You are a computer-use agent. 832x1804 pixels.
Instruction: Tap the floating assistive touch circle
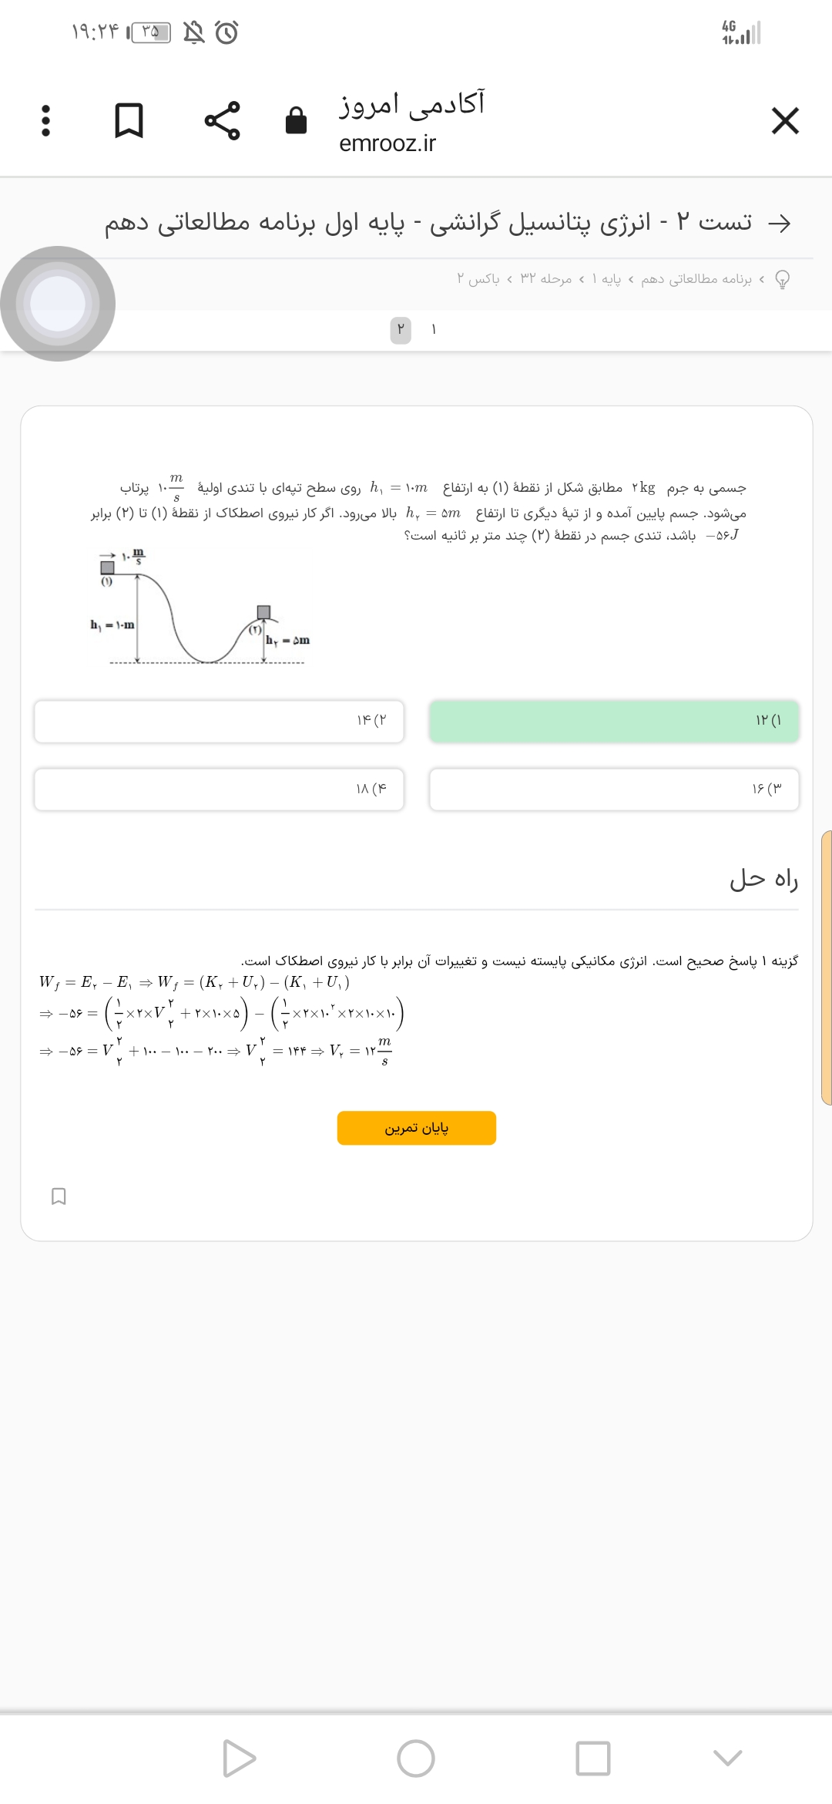[x=58, y=303]
